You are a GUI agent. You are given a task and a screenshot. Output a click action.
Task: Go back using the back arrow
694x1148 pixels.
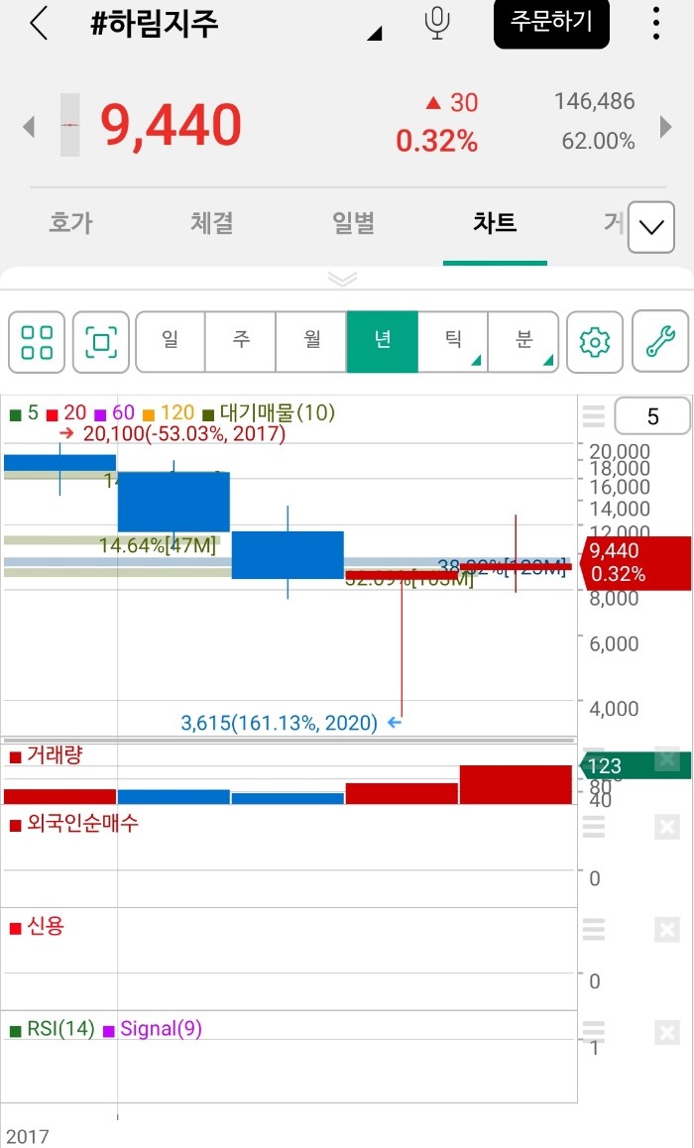(38, 24)
